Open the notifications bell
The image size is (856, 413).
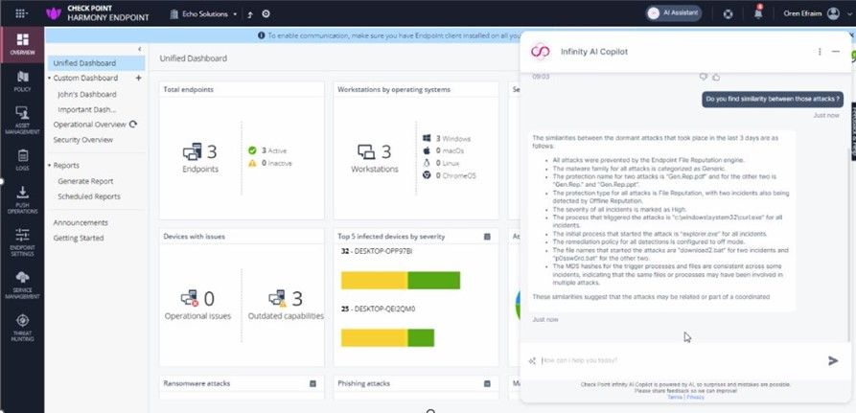point(758,13)
